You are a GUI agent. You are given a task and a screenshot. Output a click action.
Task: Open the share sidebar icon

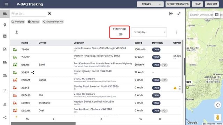pos(5,117)
